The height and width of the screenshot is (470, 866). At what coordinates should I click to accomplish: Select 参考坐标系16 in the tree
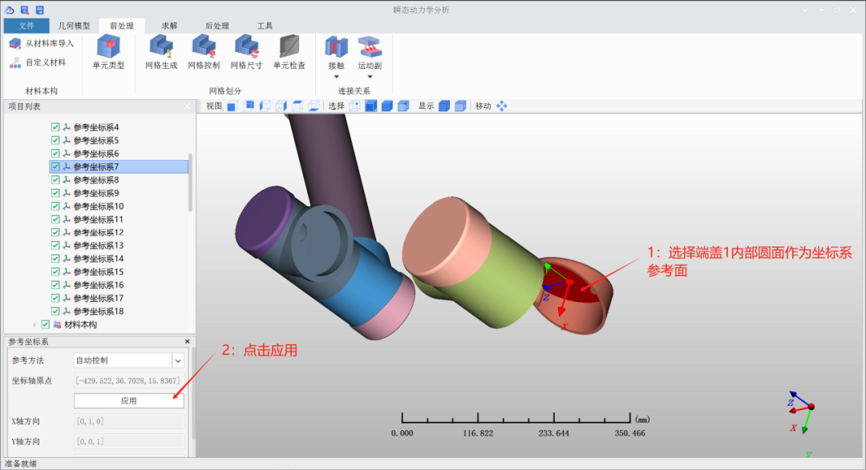pos(99,285)
